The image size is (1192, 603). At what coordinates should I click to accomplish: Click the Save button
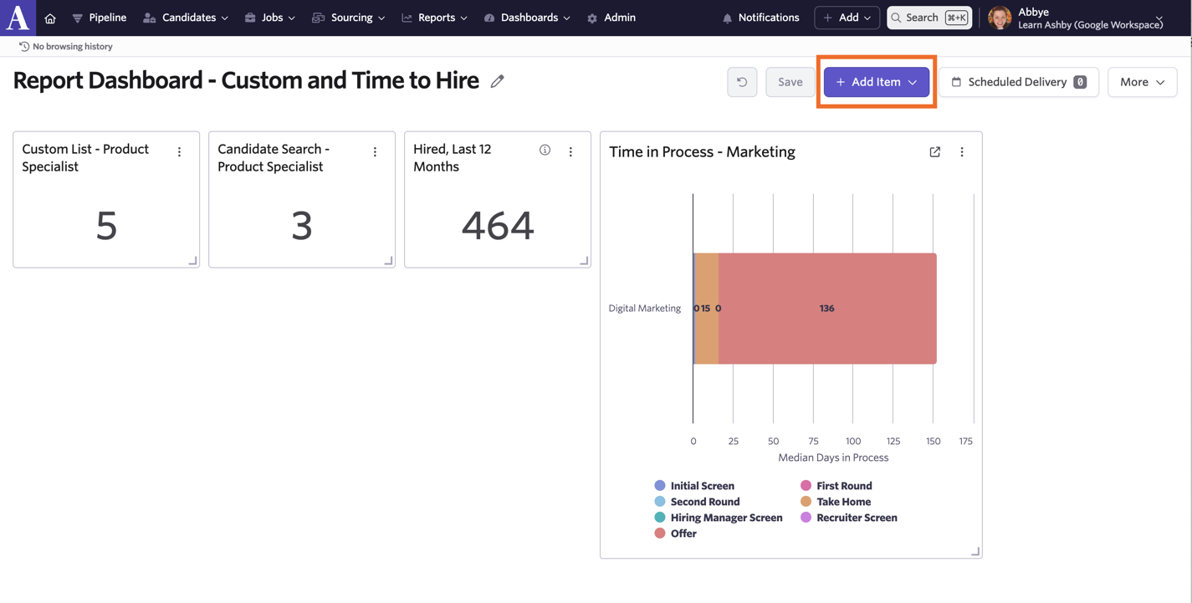pos(790,82)
